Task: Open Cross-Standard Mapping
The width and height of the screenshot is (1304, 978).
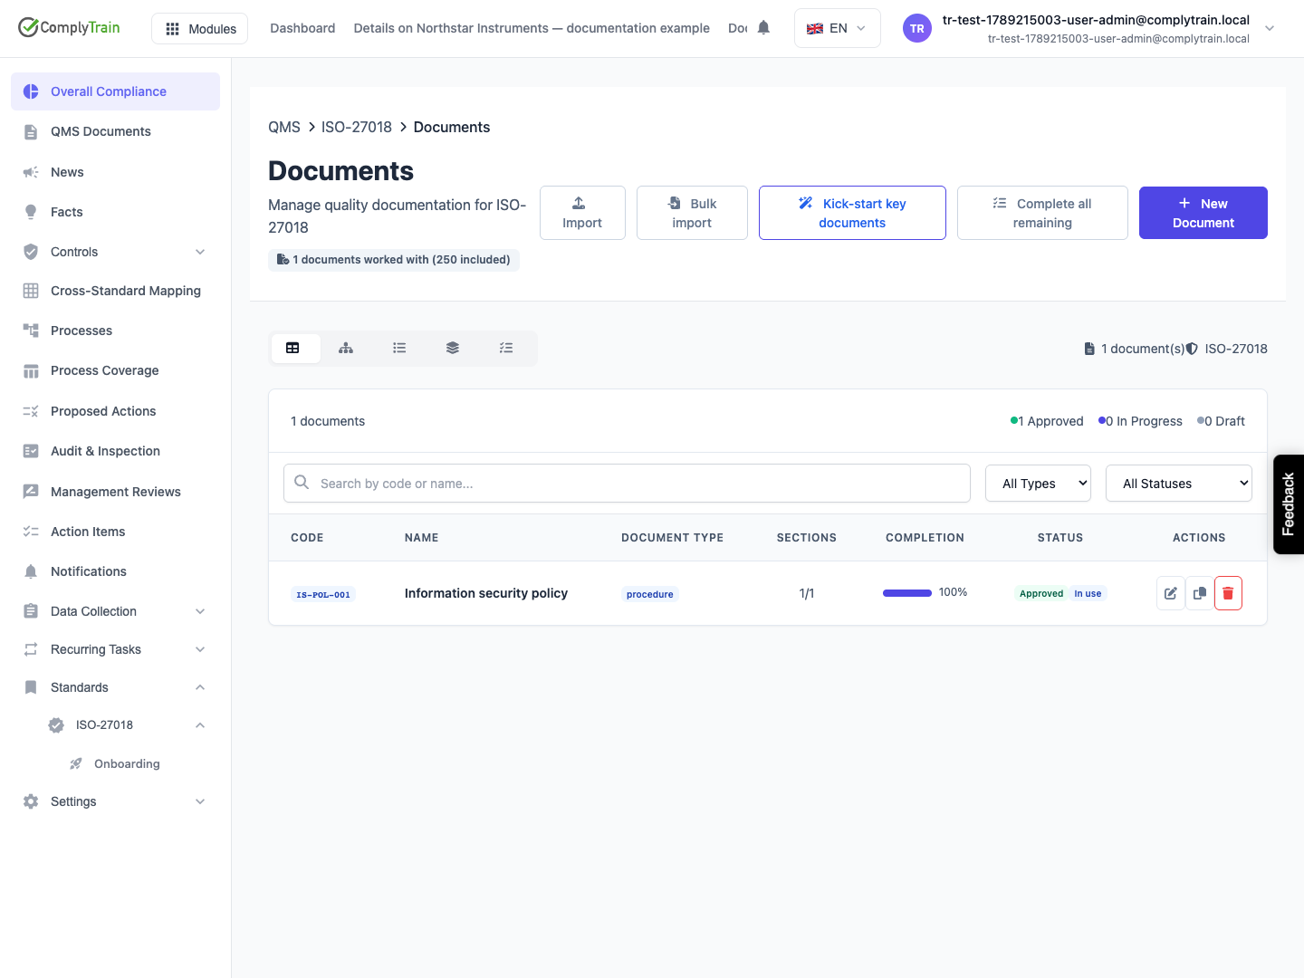Action: tap(115, 291)
